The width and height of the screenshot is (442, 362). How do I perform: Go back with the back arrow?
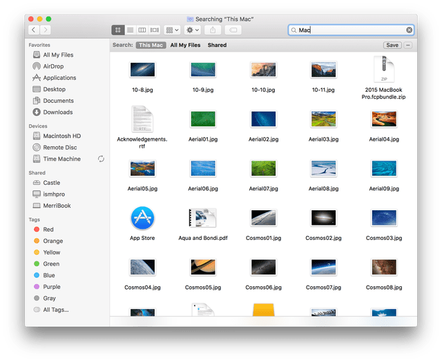pyautogui.click(x=33, y=30)
